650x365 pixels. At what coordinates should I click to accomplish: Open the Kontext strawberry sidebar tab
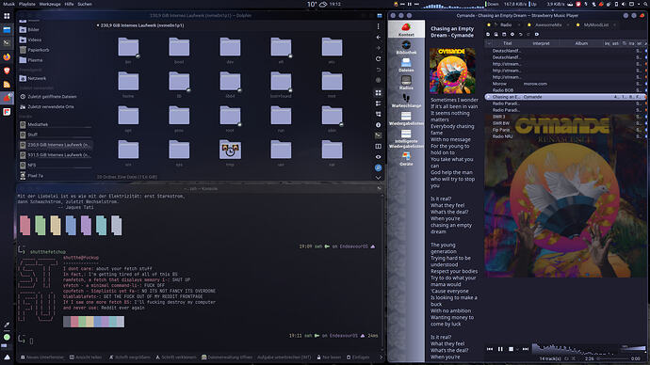pos(406,29)
